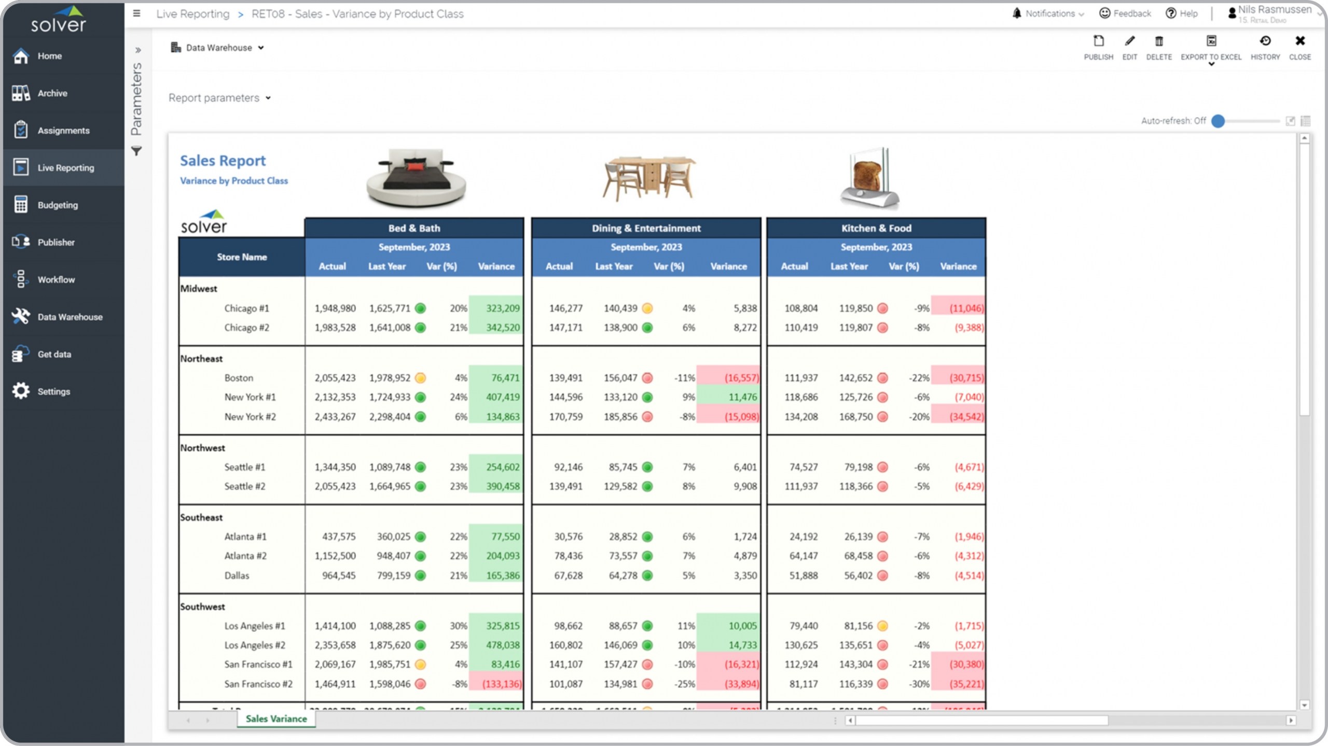Open the hamburger menu icon

(x=136, y=13)
